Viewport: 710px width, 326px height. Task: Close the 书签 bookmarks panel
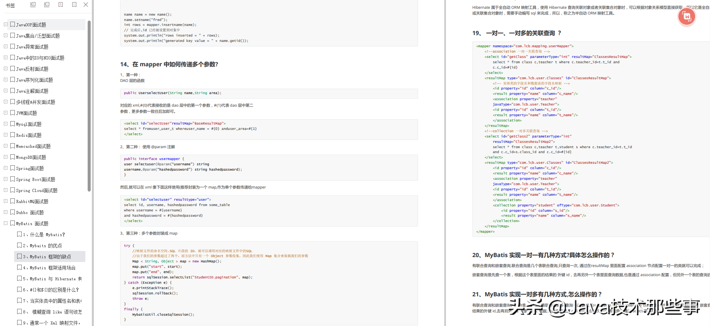click(x=86, y=5)
